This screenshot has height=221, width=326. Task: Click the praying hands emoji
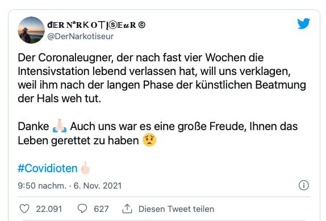(x=60, y=126)
